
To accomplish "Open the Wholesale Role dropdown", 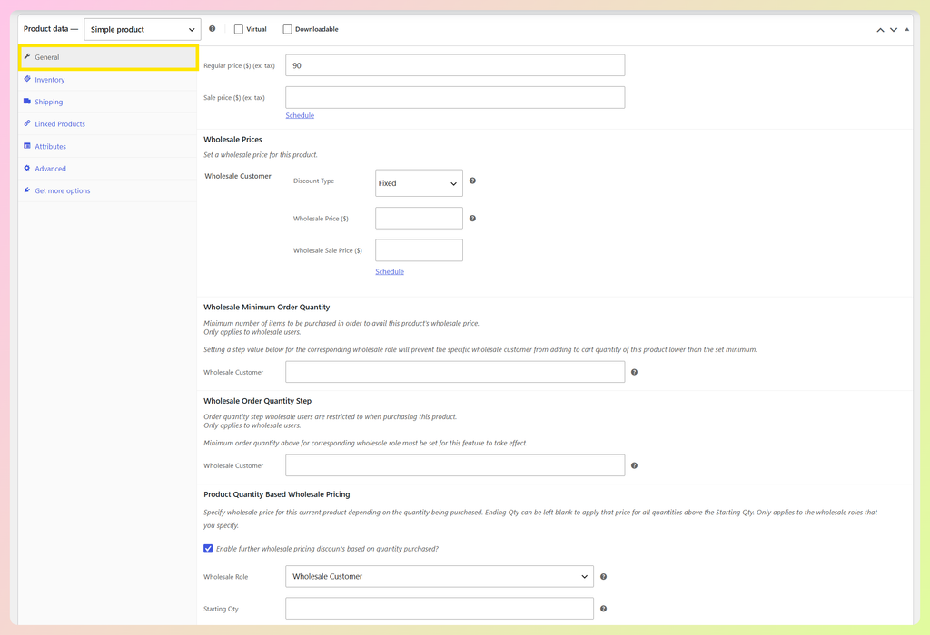I will pyautogui.click(x=440, y=576).
